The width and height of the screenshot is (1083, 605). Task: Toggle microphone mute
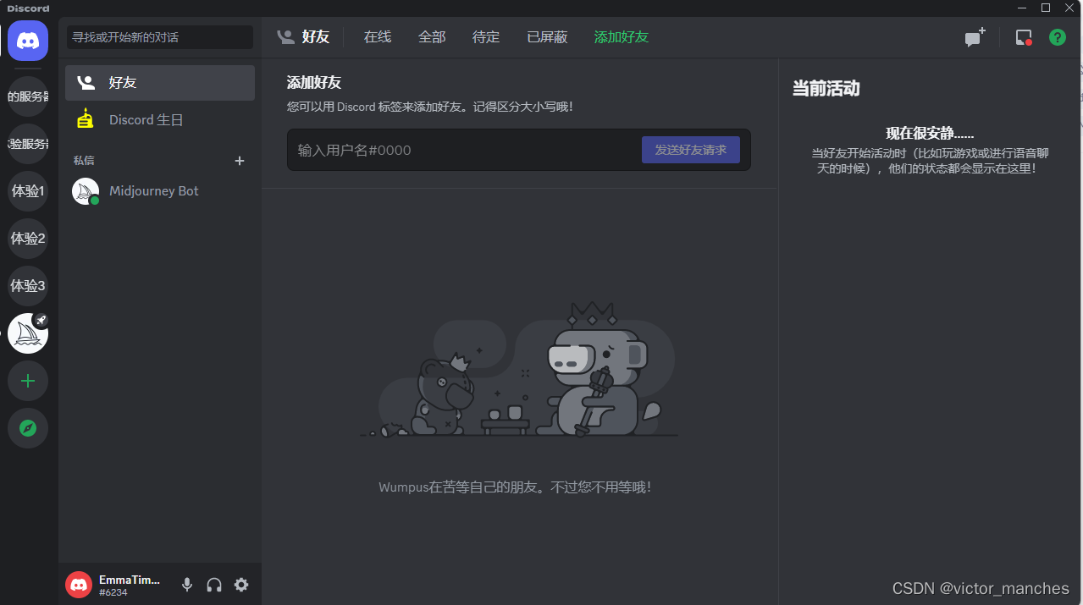click(x=187, y=585)
